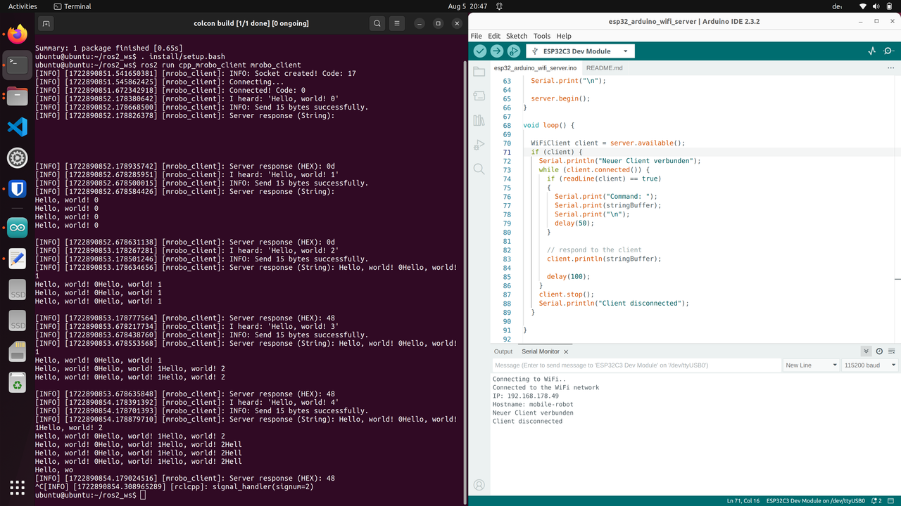Click the Verify sketch checkmark button

pyautogui.click(x=480, y=51)
